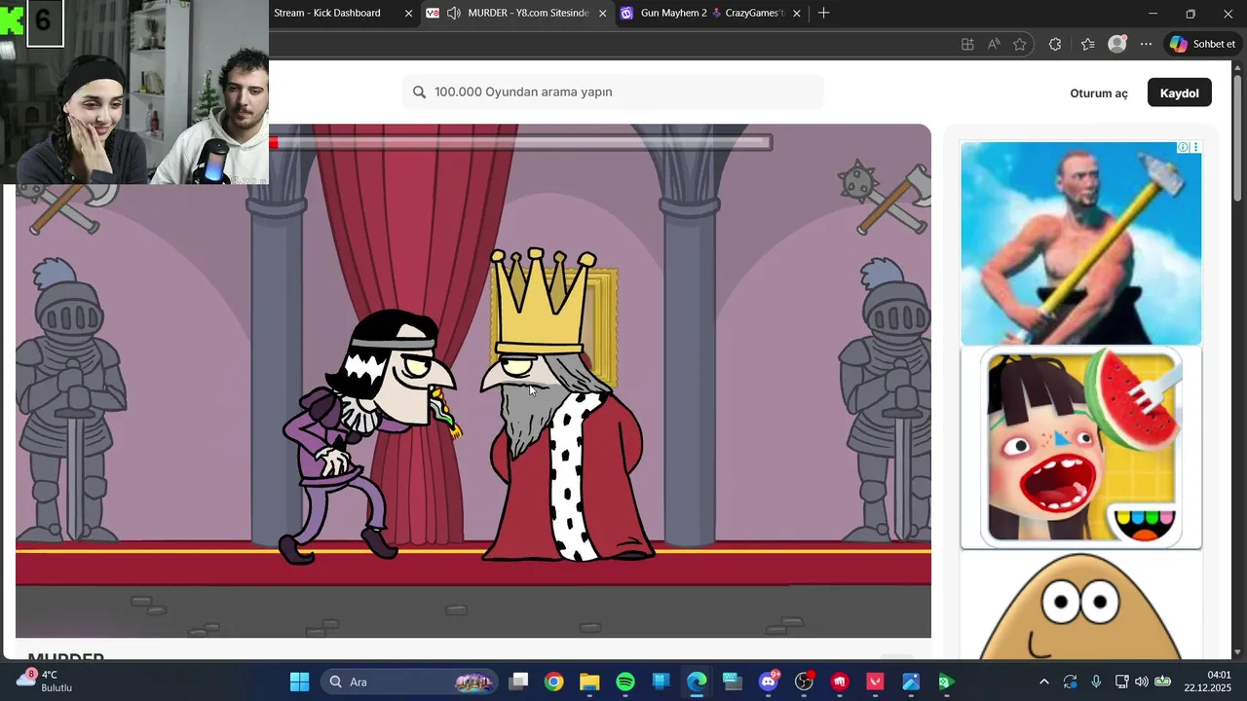Switch to MURDER - Y8.com tab

coord(516,13)
